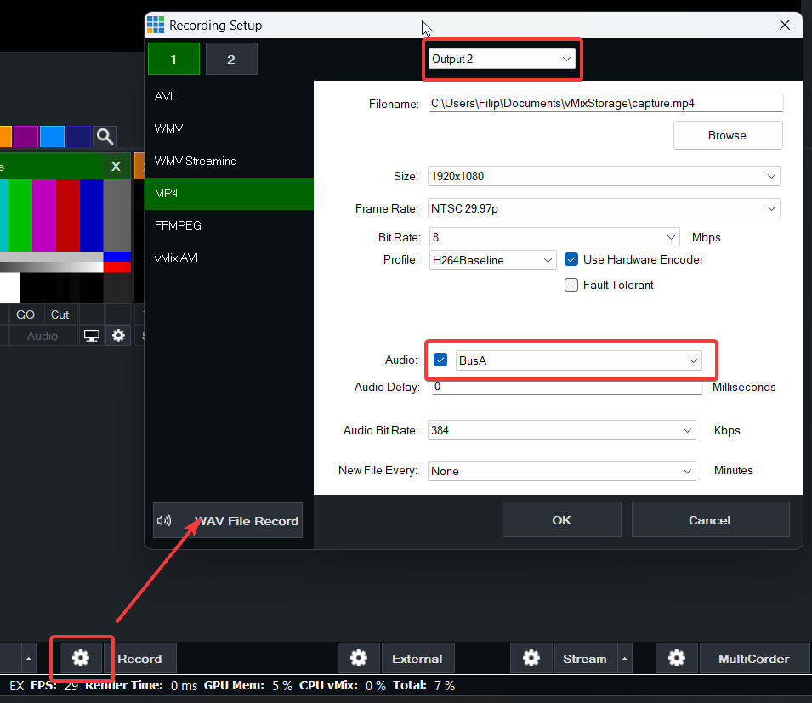Select the purple color swatch
Viewport: 812px width, 703px height.
click(x=26, y=137)
